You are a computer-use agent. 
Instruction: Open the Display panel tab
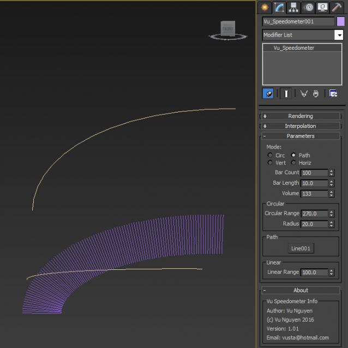(x=322, y=7)
